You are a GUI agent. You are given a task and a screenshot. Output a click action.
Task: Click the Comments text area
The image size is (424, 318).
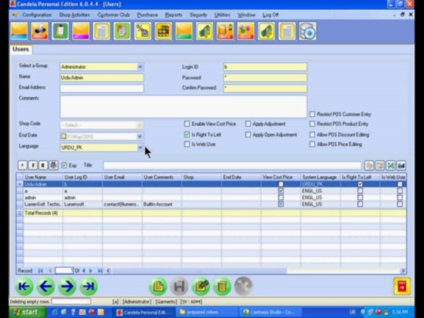coord(183,106)
